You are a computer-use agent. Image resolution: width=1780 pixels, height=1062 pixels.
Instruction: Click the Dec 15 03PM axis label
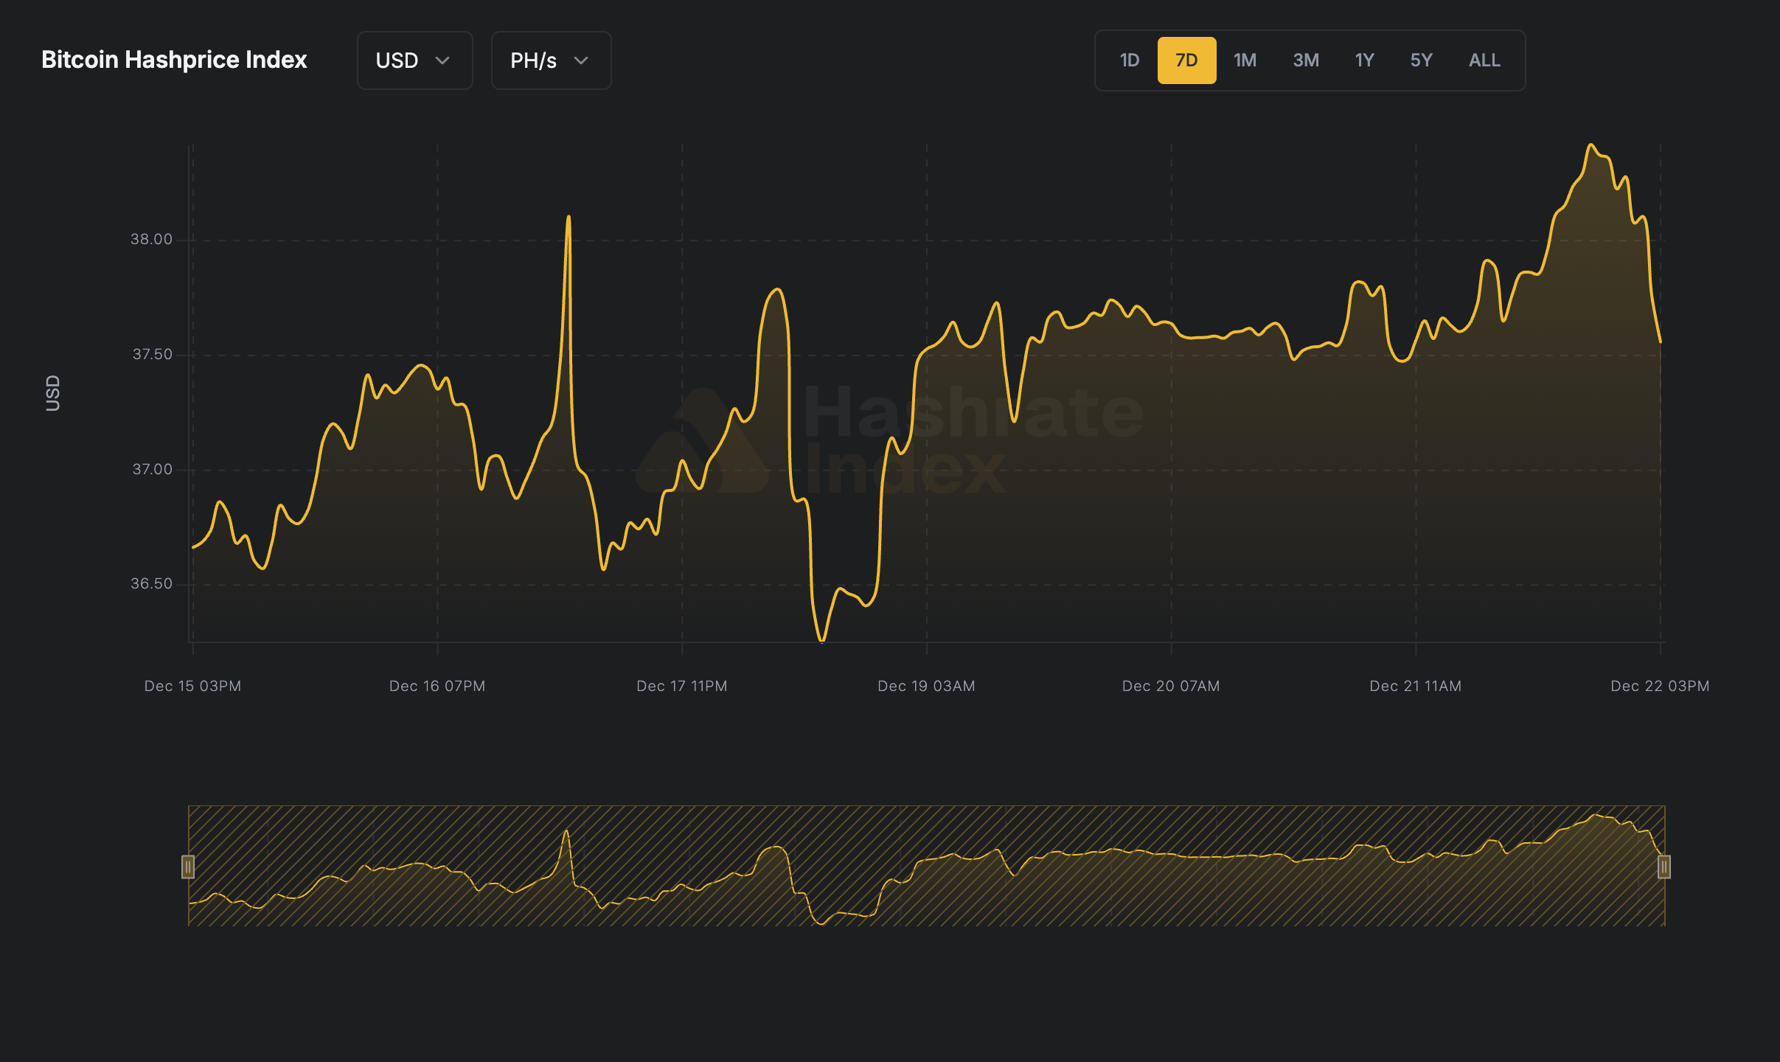point(192,686)
